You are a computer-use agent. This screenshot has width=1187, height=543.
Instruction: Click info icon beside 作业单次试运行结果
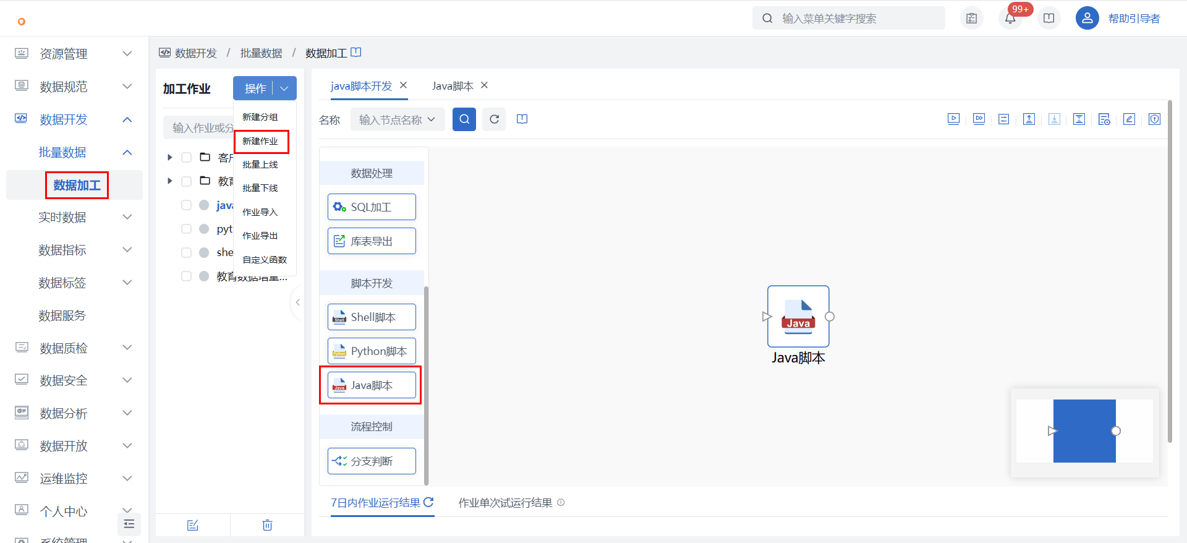coord(561,502)
